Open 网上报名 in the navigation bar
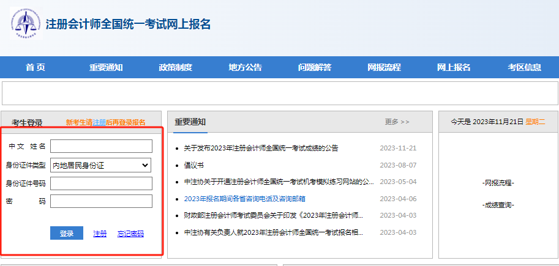 click(x=454, y=67)
